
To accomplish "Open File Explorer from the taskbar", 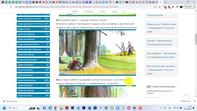I will 61,108.
